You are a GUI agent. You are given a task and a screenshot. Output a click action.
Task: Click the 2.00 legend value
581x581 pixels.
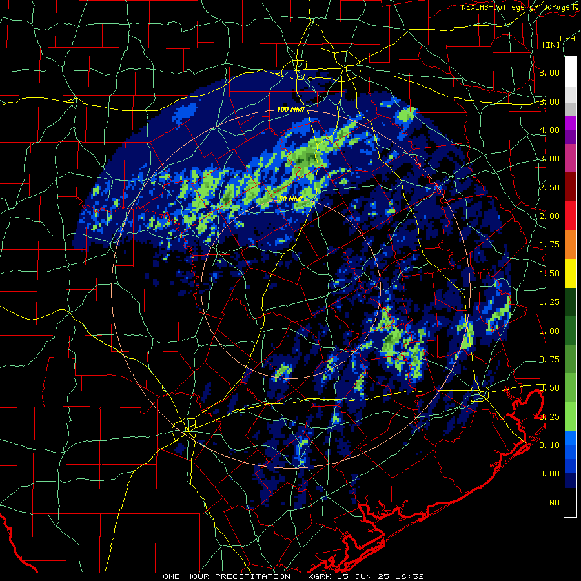click(x=549, y=216)
